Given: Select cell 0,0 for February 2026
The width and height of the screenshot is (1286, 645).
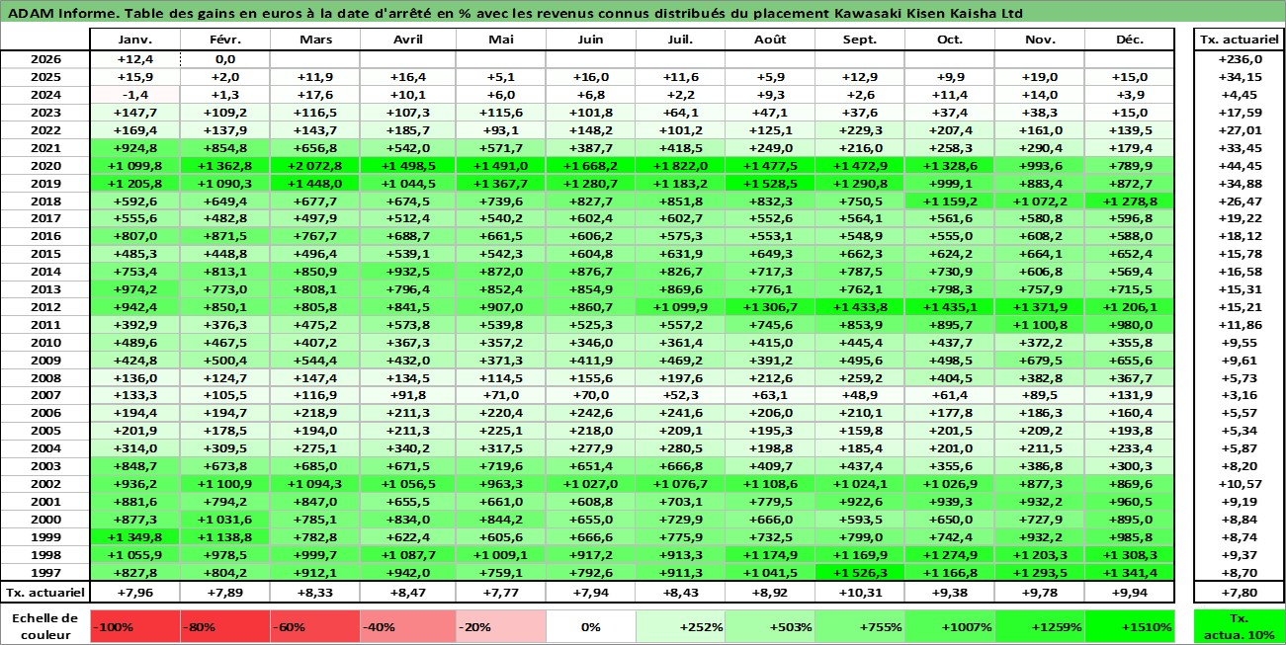Looking at the screenshot, I should click(225, 58).
